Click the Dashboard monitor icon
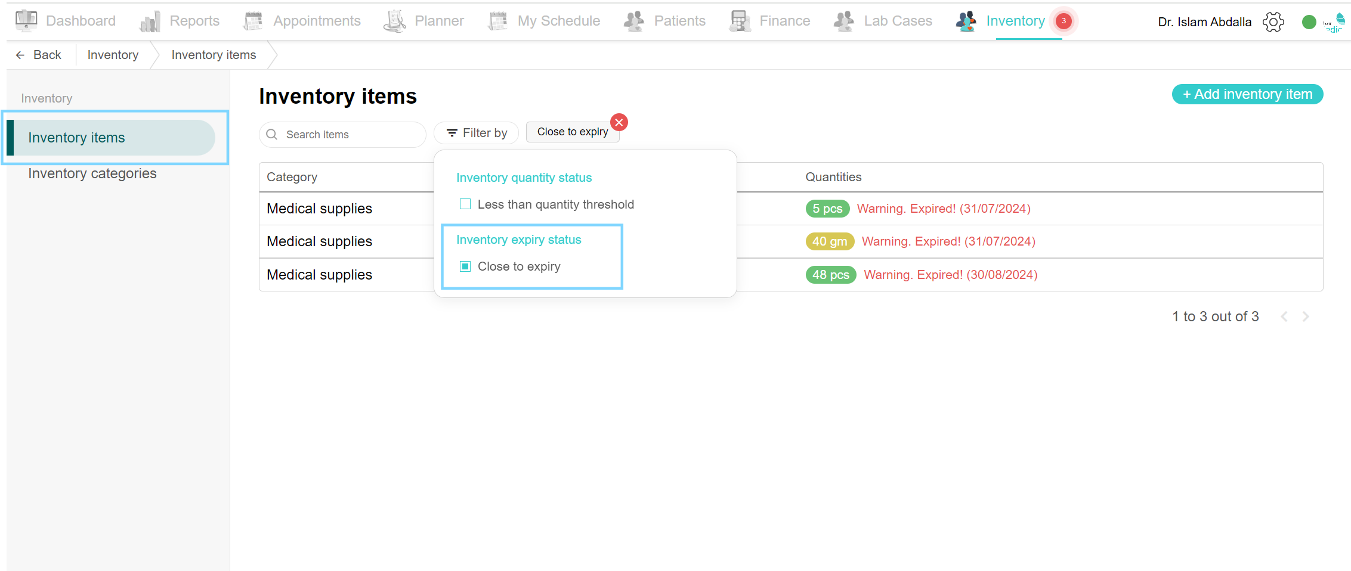This screenshot has width=1351, height=571. click(26, 21)
